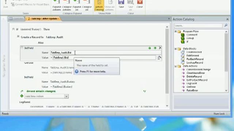Select LogEvent data action
234x131 pixels.
[x=192, y=83]
